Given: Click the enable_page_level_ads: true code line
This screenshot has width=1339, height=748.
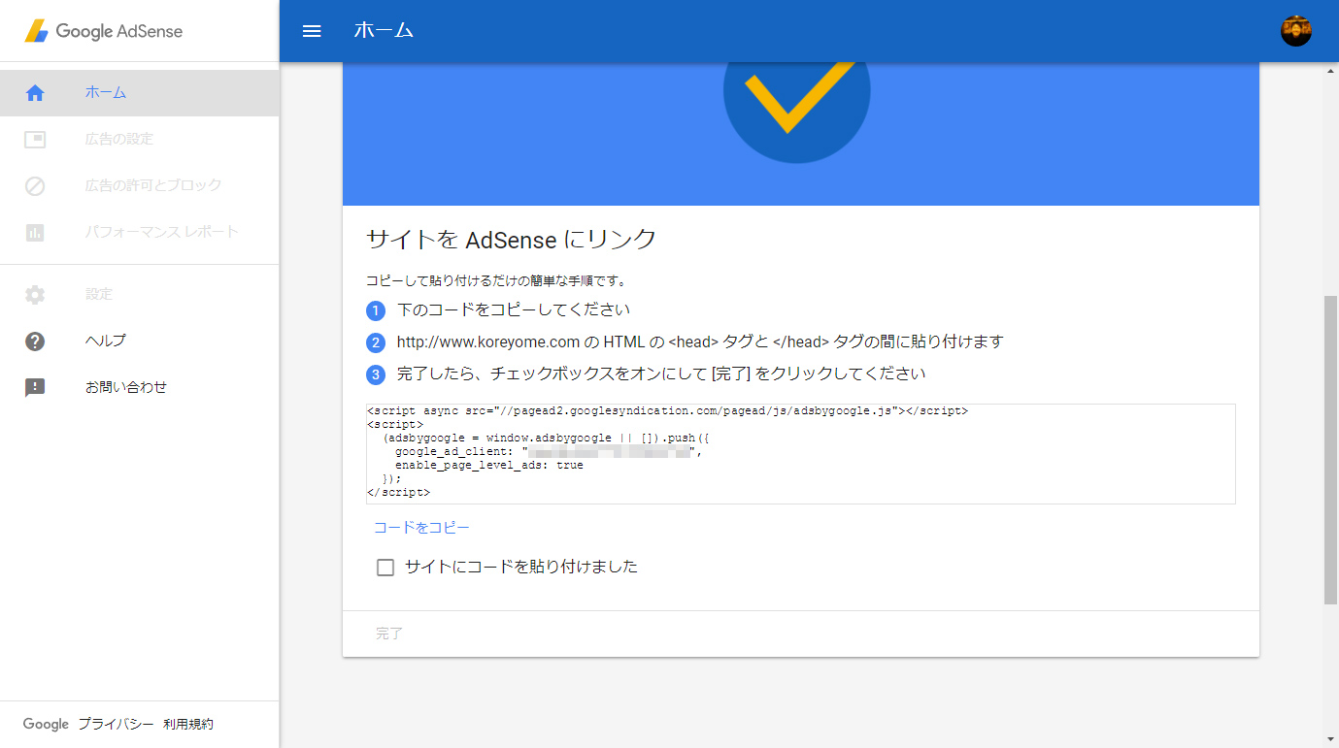Looking at the screenshot, I should click(489, 466).
